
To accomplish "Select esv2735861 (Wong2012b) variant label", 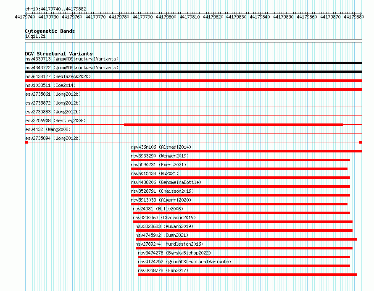I will tap(53, 94).
